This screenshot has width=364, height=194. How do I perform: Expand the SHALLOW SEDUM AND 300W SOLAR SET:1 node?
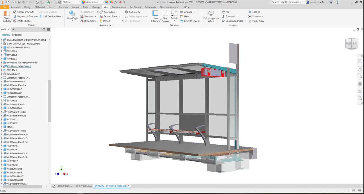2,40
